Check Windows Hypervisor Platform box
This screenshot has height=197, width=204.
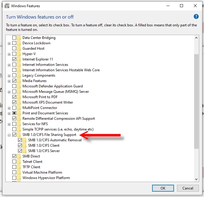tap(14, 178)
